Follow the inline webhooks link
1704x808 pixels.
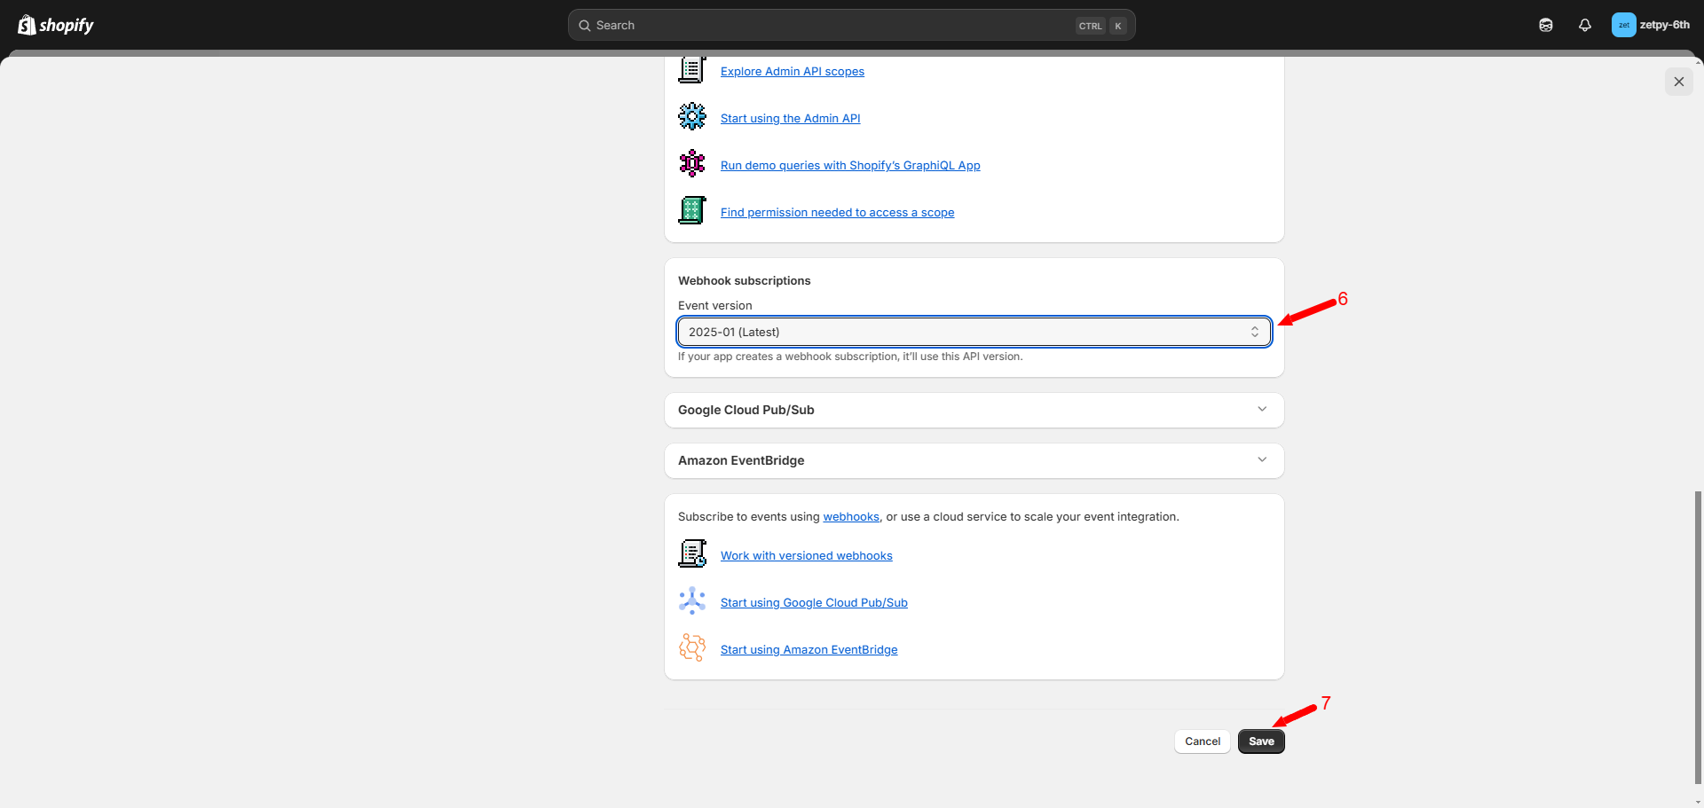coord(850,516)
